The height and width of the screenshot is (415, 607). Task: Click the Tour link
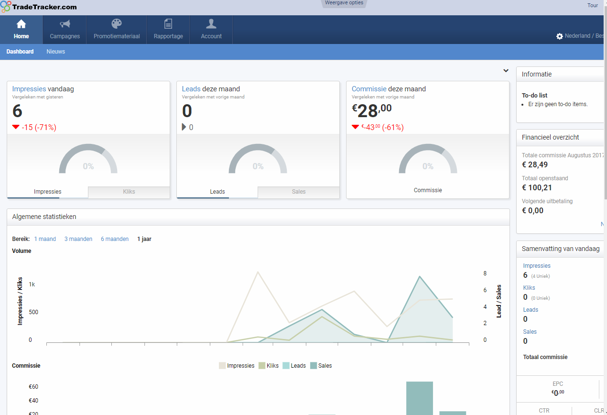point(593,6)
